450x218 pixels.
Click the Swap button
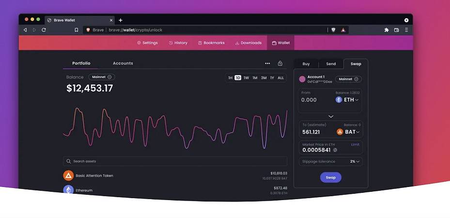tap(331, 178)
